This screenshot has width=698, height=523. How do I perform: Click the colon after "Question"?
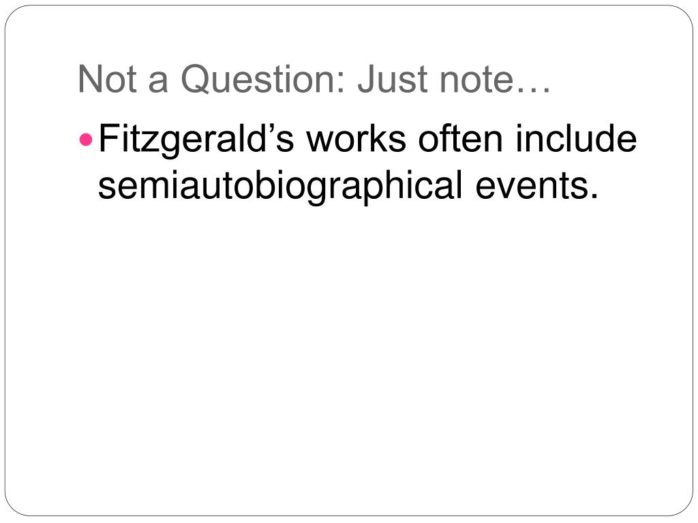click(x=342, y=82)
